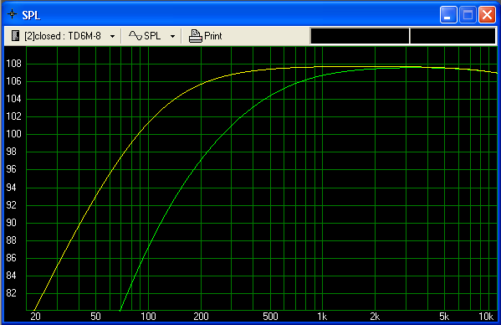Click the 1k frequency axis label
The image size is (501, 325).
pyautogui.click(x=322, y=317)
